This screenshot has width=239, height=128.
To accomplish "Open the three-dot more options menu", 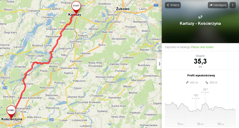I will [x=232, y=5].
